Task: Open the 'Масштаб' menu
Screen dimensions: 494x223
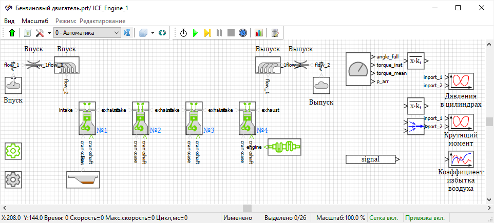Action: point(35,21)
